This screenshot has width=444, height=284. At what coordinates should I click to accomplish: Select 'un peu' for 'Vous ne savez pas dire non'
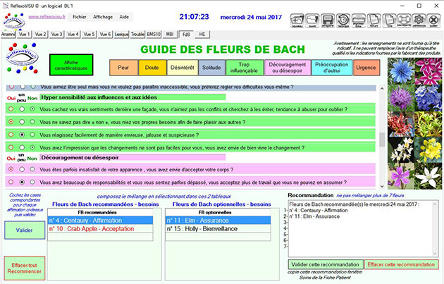(22, 122)
